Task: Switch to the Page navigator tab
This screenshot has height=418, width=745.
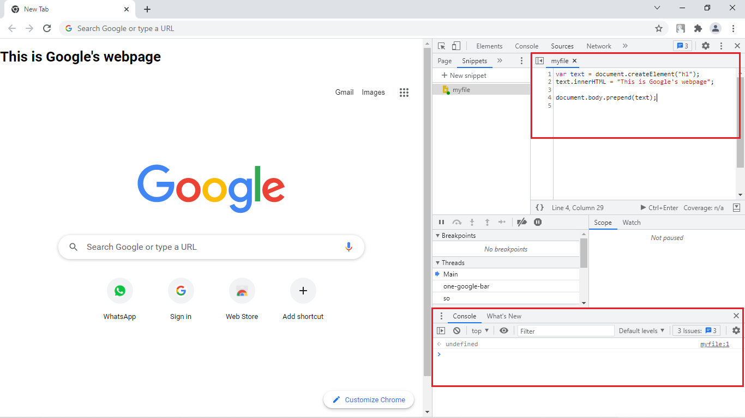Action: click(x=444, y=61)
